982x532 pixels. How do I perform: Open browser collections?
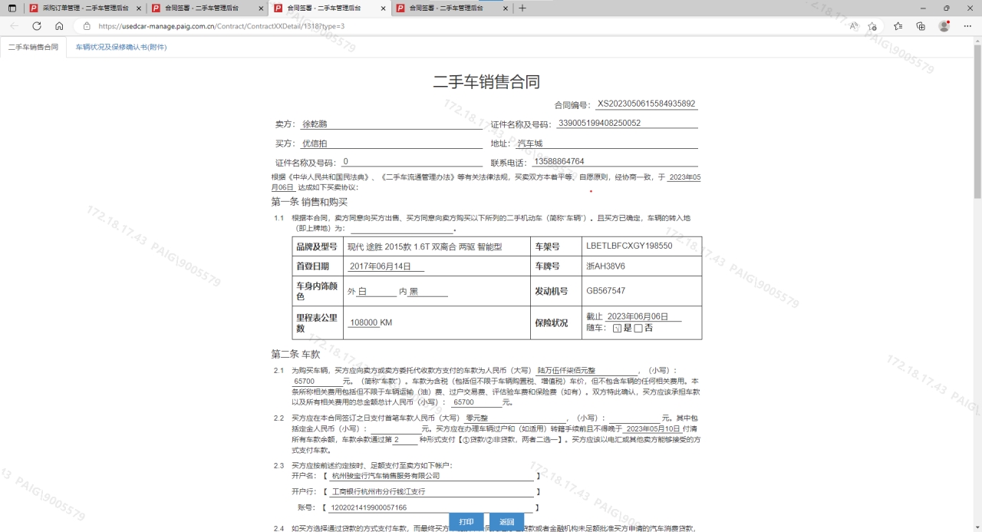tap(921, 25)
